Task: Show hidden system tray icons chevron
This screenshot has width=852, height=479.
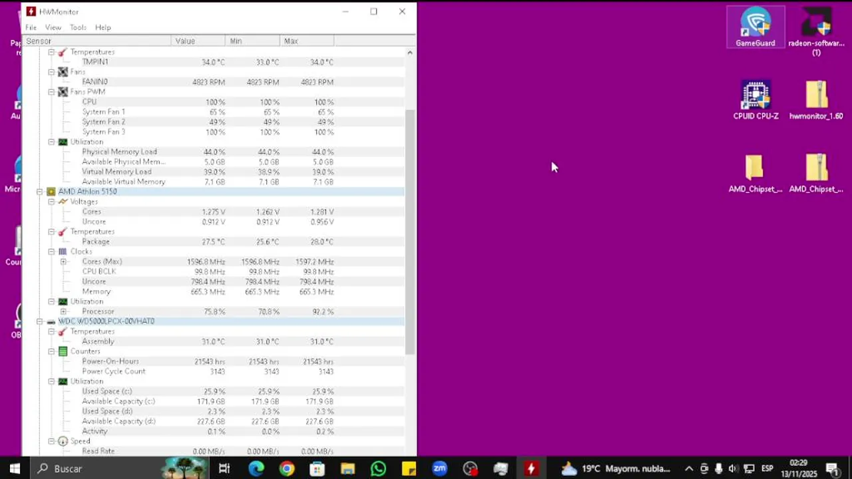Action: pos(689,468)
